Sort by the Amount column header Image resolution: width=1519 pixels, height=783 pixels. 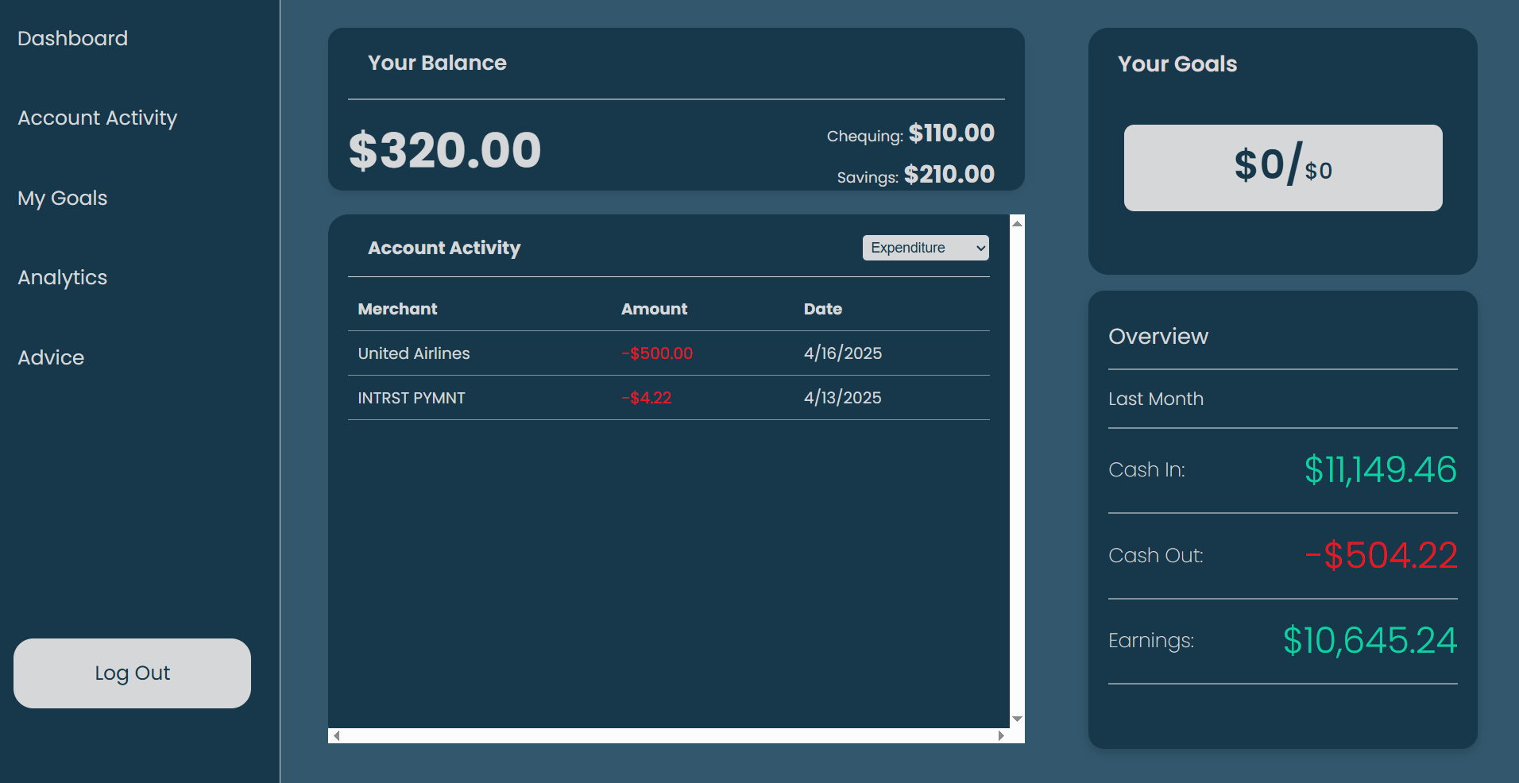tap(654, 309)
